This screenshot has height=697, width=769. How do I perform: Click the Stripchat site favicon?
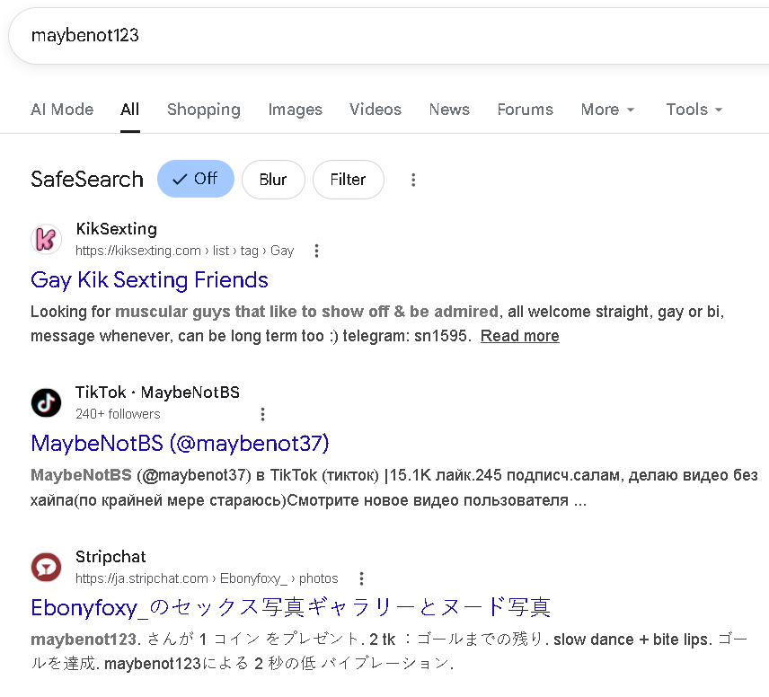(x=47, y=568)
